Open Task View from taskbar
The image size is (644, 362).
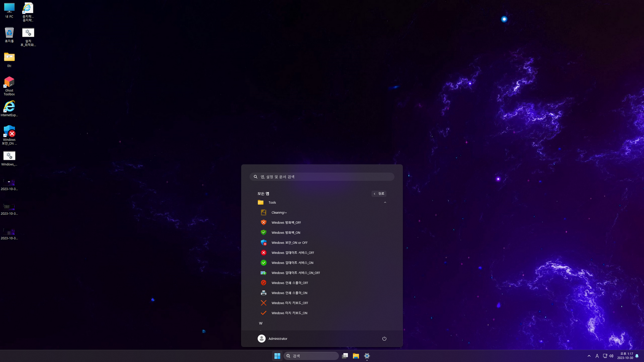coord(345,356)
